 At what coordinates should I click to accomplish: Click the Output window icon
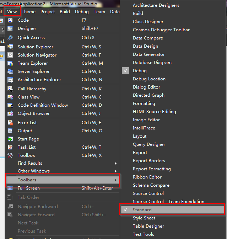tap(10, 131)
